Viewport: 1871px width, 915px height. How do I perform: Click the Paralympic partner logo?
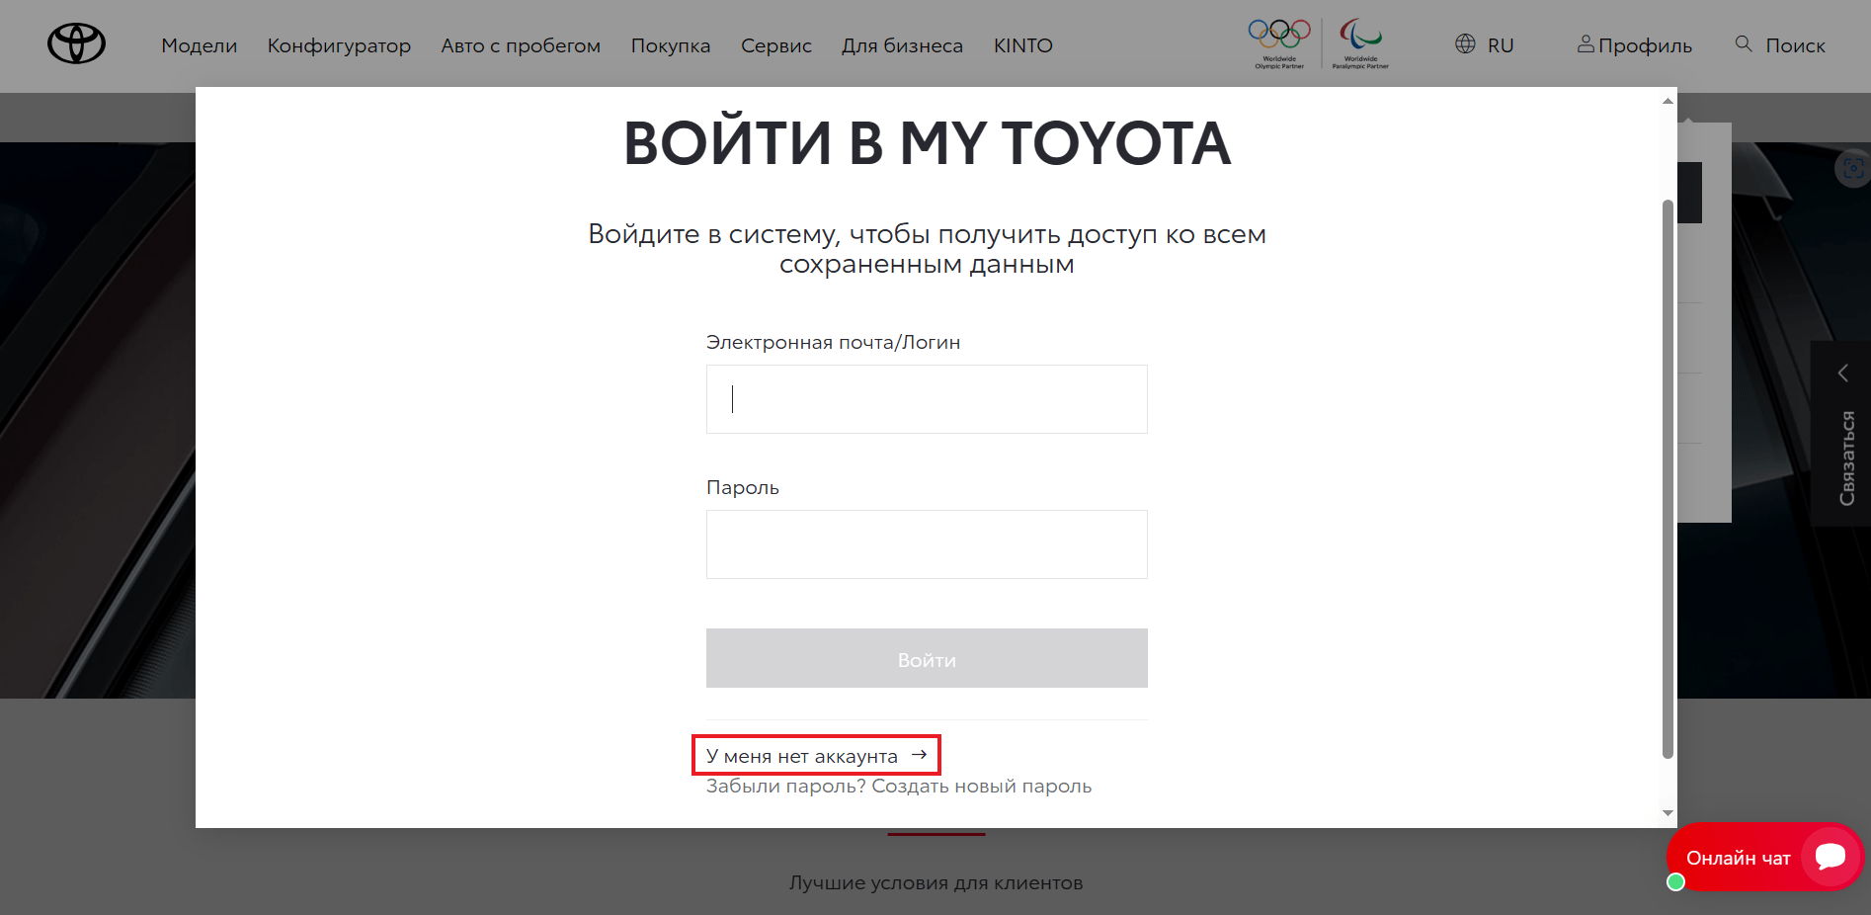1360,44
